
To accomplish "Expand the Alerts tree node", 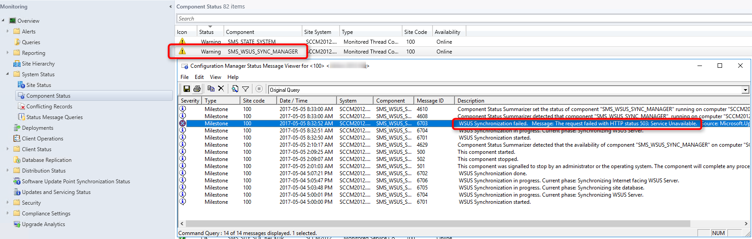I will click(8, 31).
